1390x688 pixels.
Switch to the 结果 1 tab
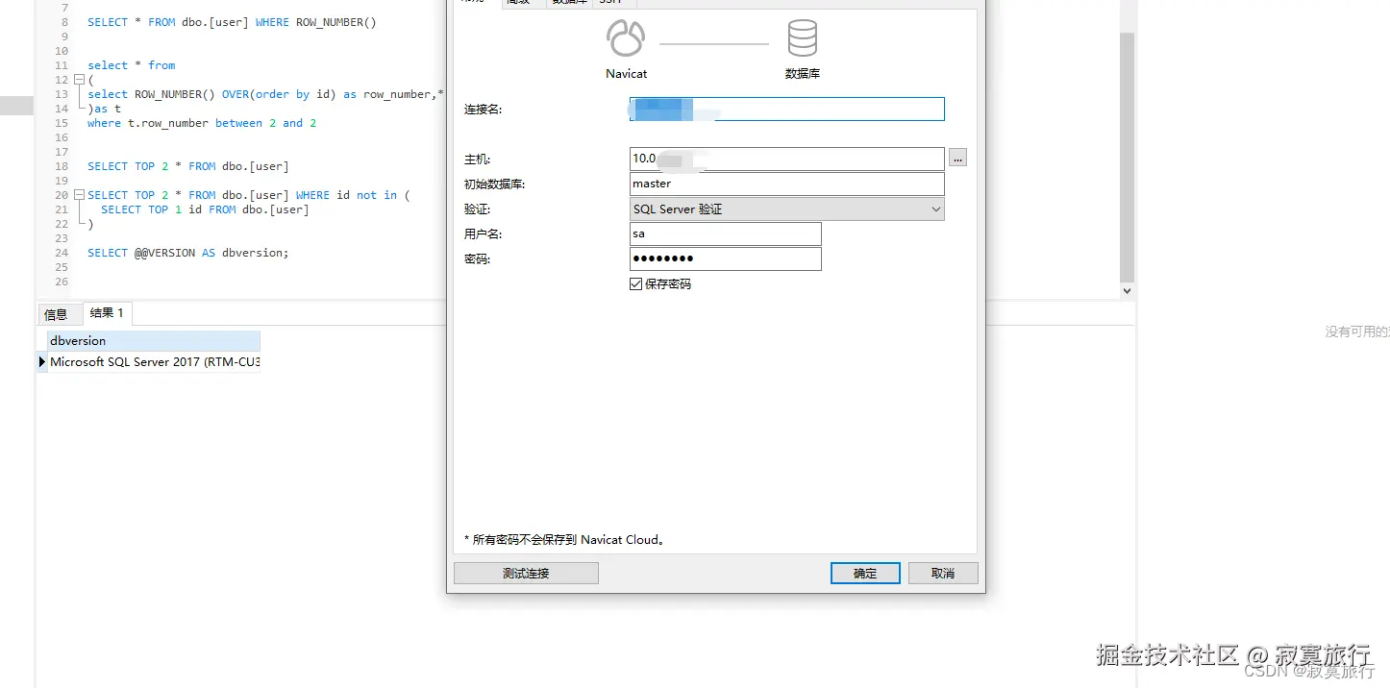pyautogui.click(x=107, y=313)
